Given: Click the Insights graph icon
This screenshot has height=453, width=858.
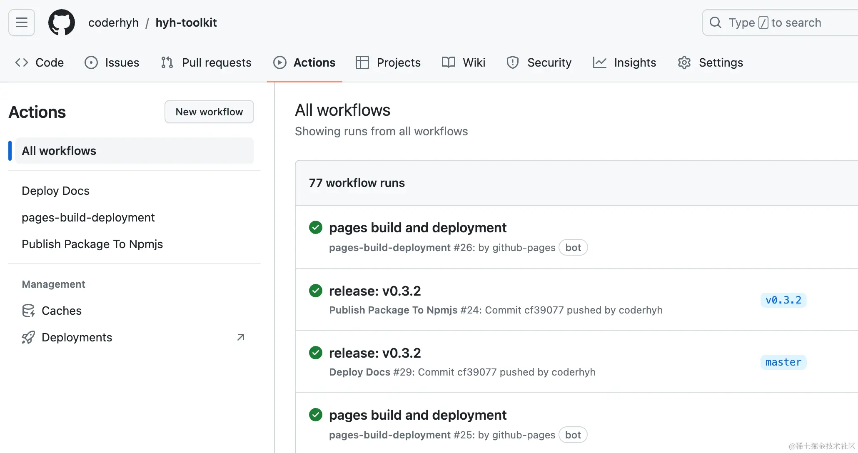Looking at the screenshot, I should point(600,62).
